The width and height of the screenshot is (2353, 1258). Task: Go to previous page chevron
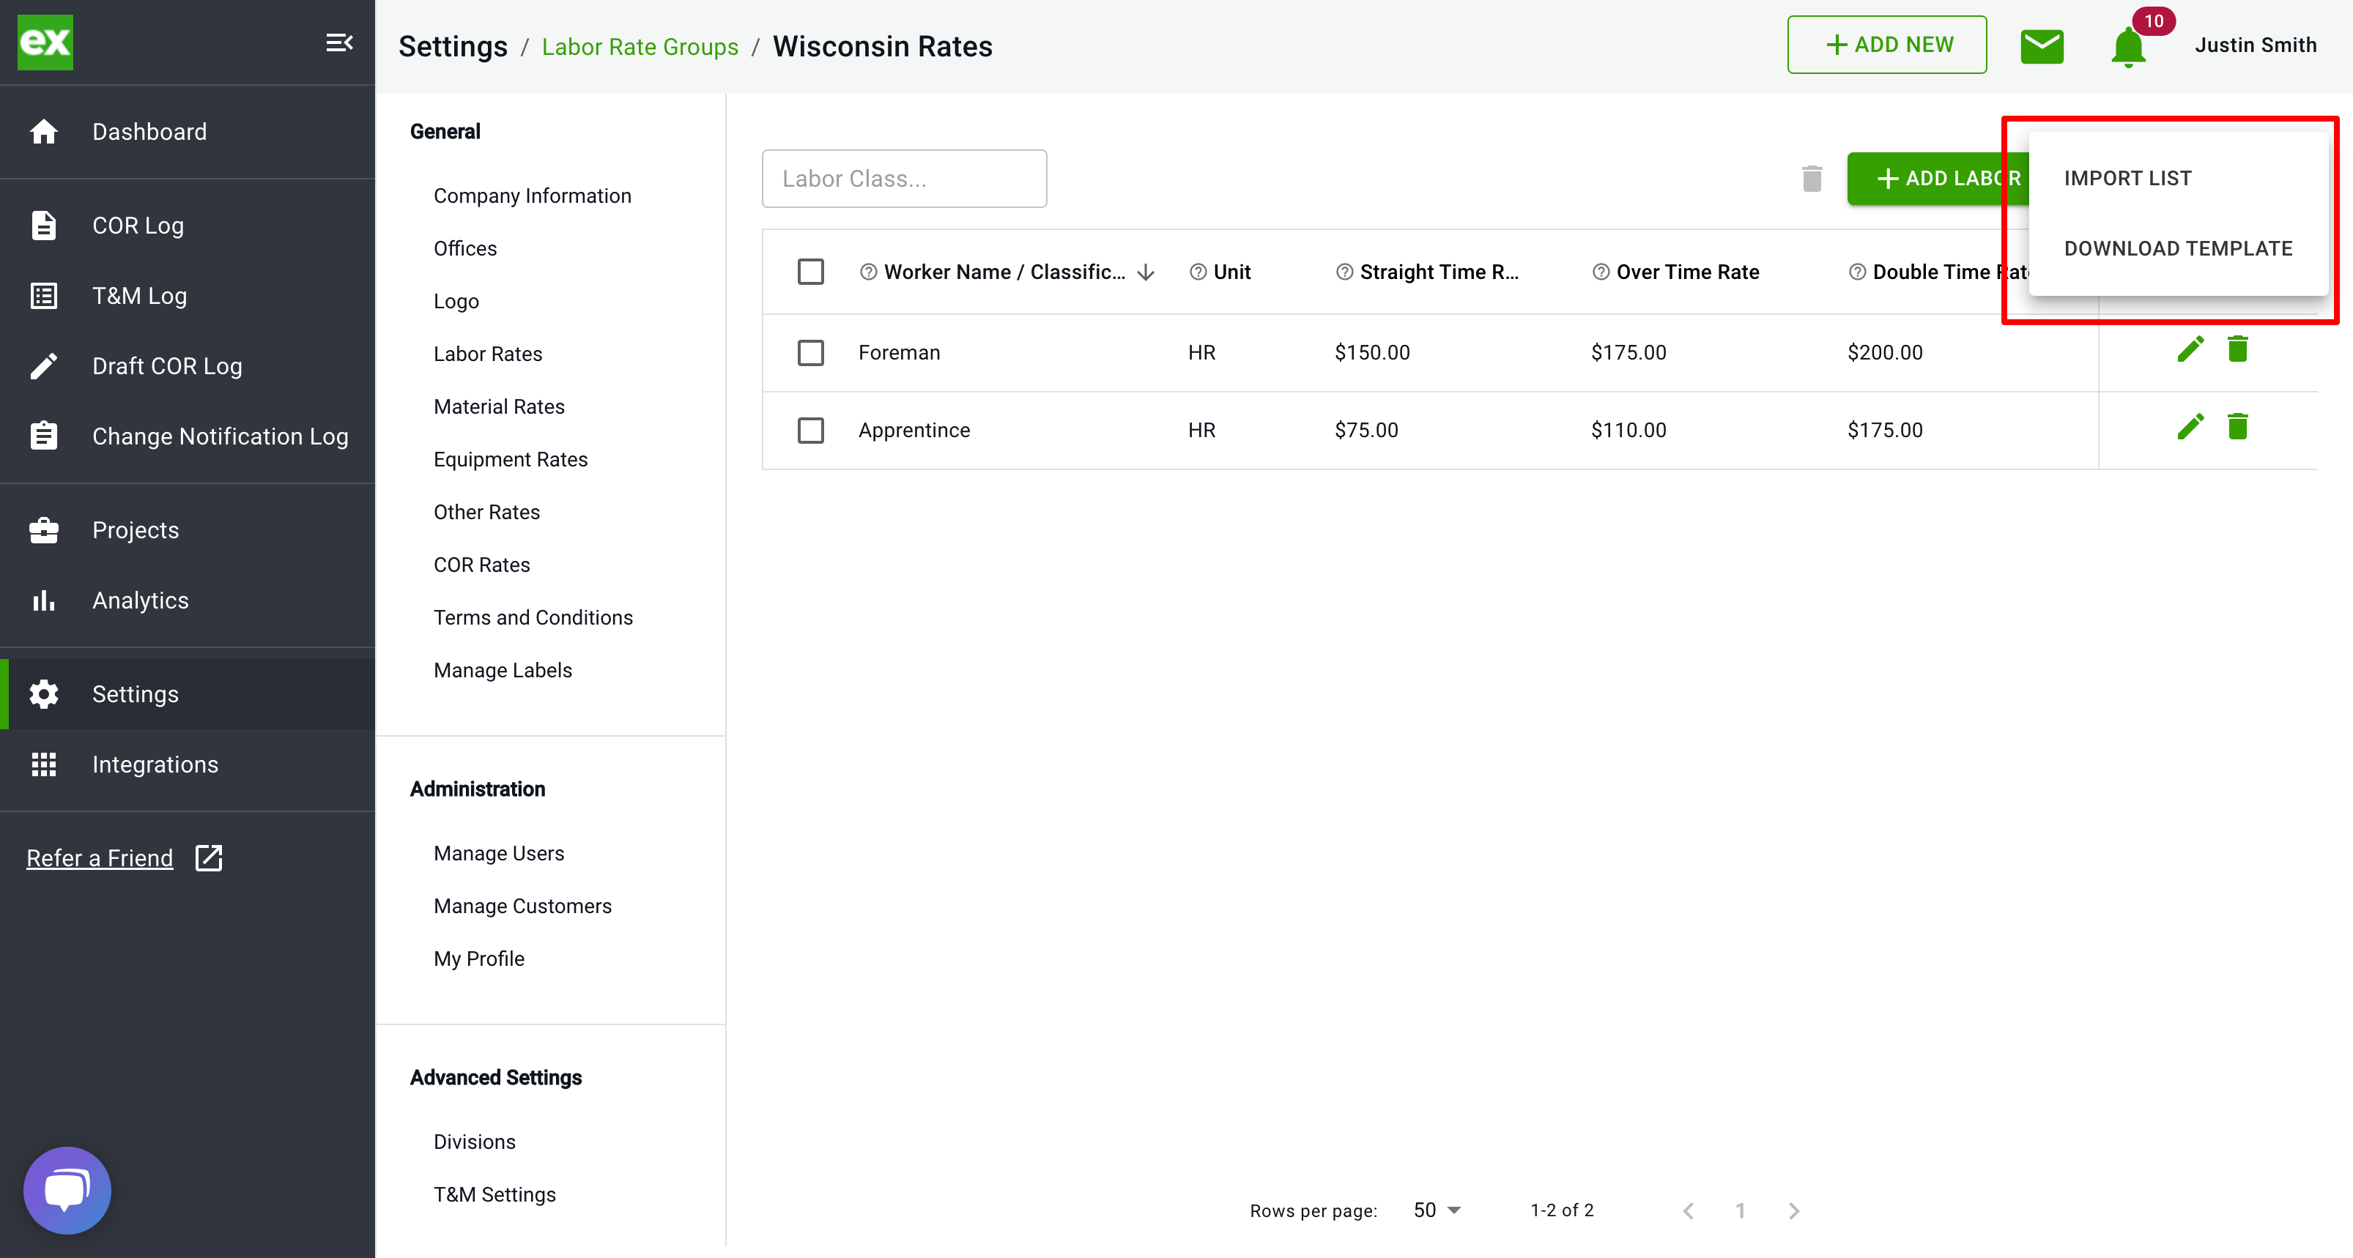tap(1688, 1210)
